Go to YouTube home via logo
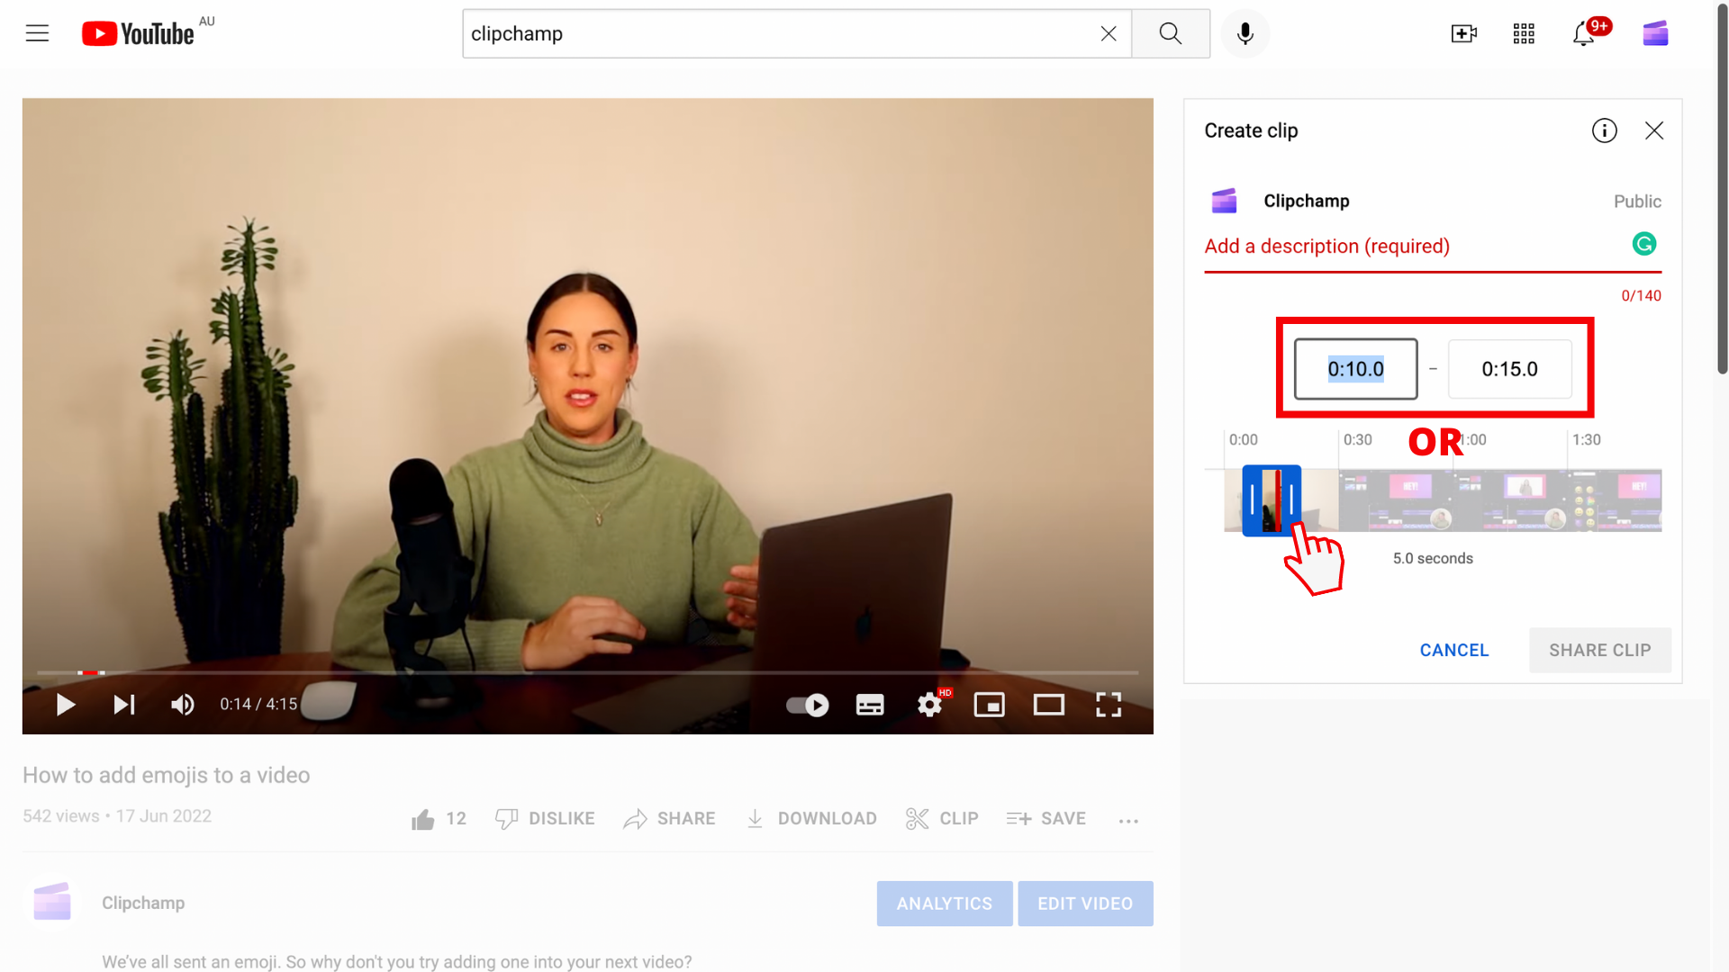The height and width of the screenshot is (972, 1729). coord(139,34)
